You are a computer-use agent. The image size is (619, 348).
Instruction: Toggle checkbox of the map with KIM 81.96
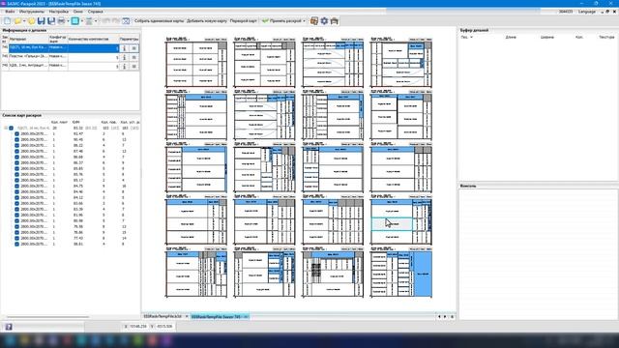[x=16, y=215]
